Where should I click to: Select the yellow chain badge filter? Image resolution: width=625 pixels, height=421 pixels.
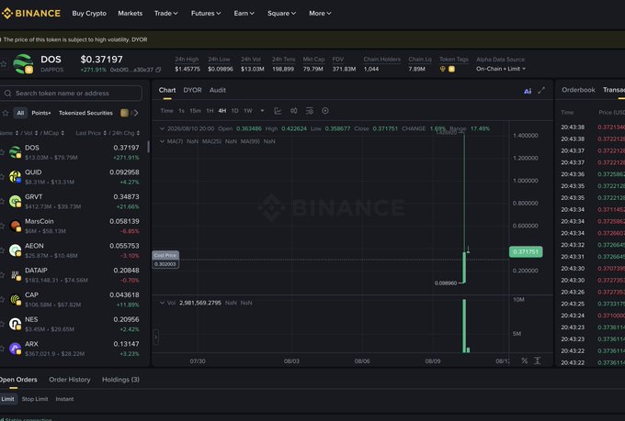coord(124,113)
